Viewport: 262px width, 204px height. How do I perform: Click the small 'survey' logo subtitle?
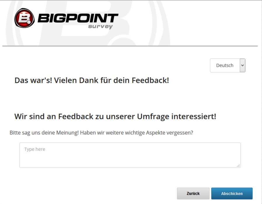tap(101, 26)
